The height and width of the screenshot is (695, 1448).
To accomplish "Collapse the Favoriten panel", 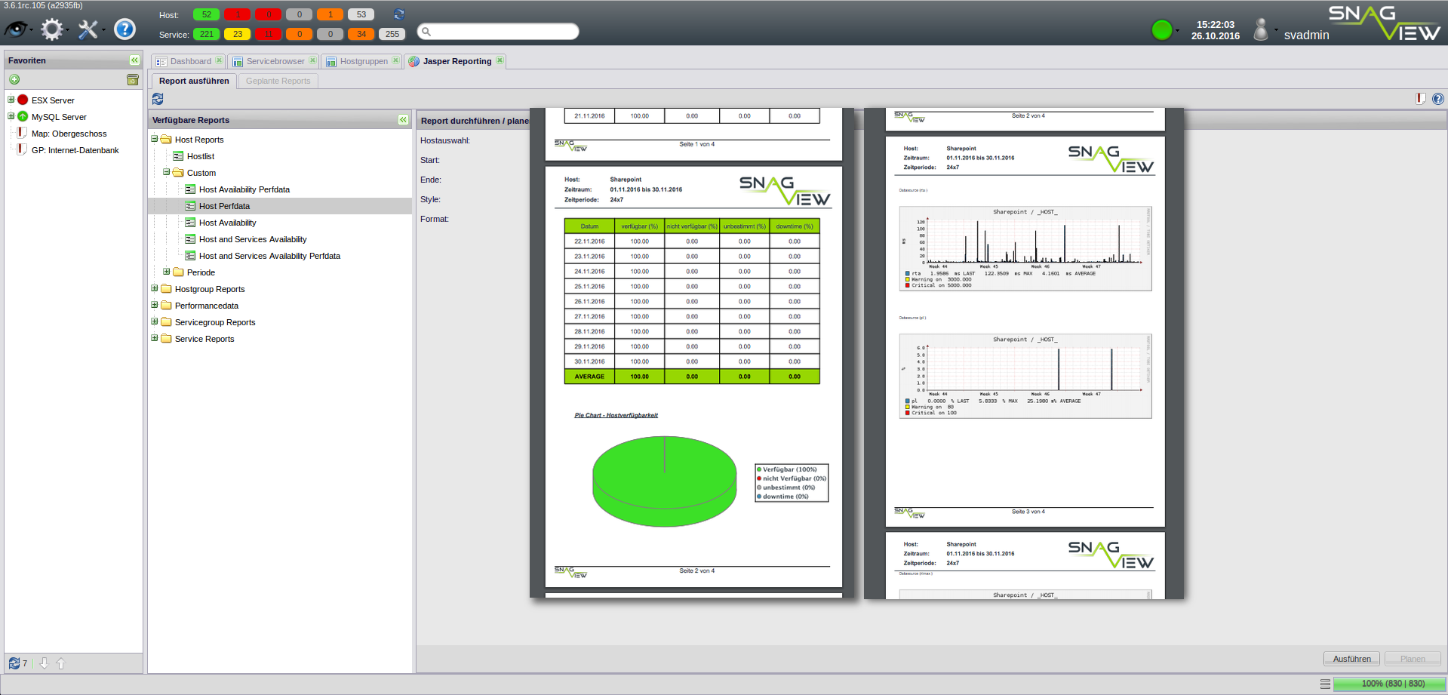I will (134, 60).
